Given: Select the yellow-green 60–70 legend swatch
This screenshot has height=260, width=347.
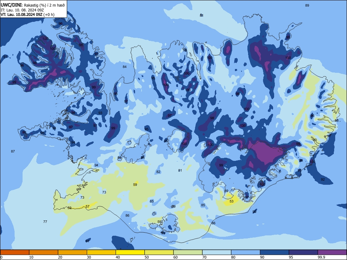Looking at the screenshot, I should tap(188, 252).
